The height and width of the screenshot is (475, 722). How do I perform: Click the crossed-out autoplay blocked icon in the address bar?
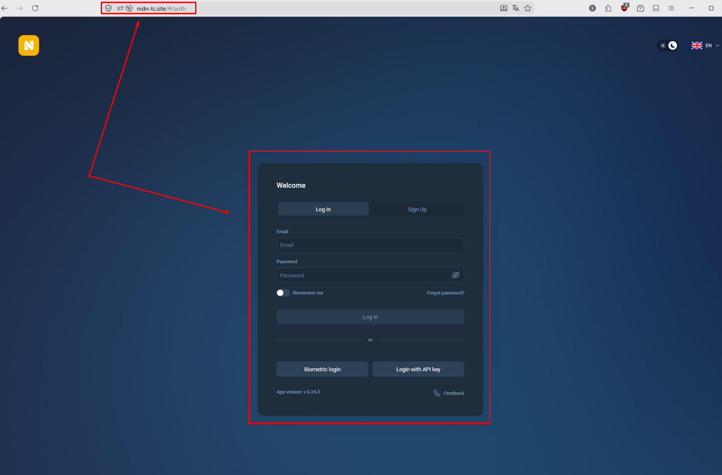pyautogui.click(x=129, y=8)
